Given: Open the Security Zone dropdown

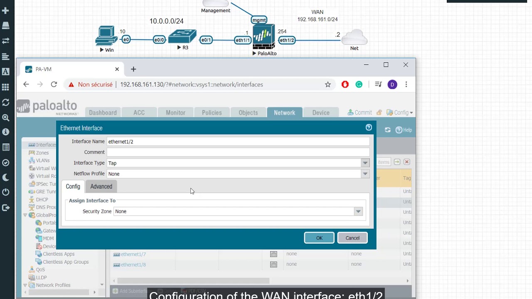Looking at the screenshot, I should tap(358, 211).
